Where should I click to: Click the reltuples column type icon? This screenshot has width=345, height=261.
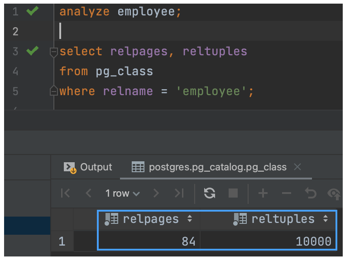(x=240, y=219)
